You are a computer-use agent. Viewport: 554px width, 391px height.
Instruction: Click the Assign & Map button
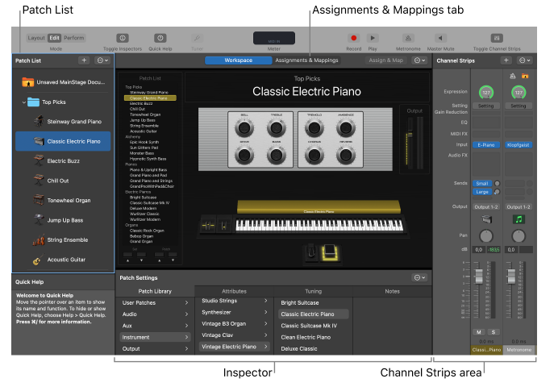point(385,60)
